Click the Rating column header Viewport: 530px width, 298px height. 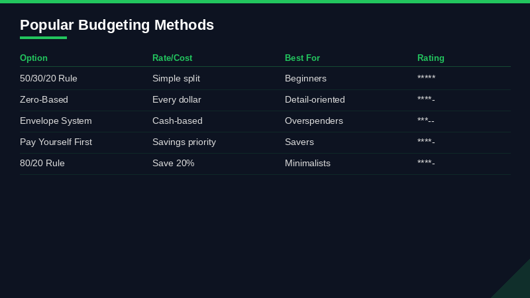pyautogui.click(x=431, y=58)
